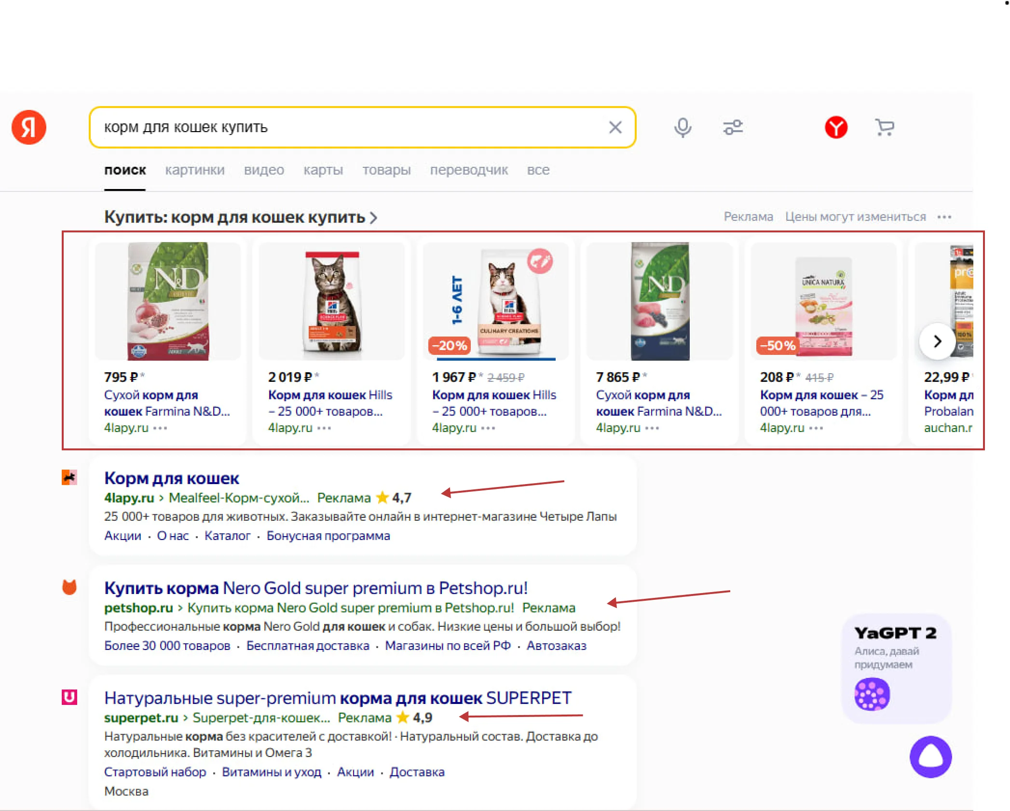Start voice search with microphone icon
This screenshot has height=811, width=1010.
(x=682, y=128)
